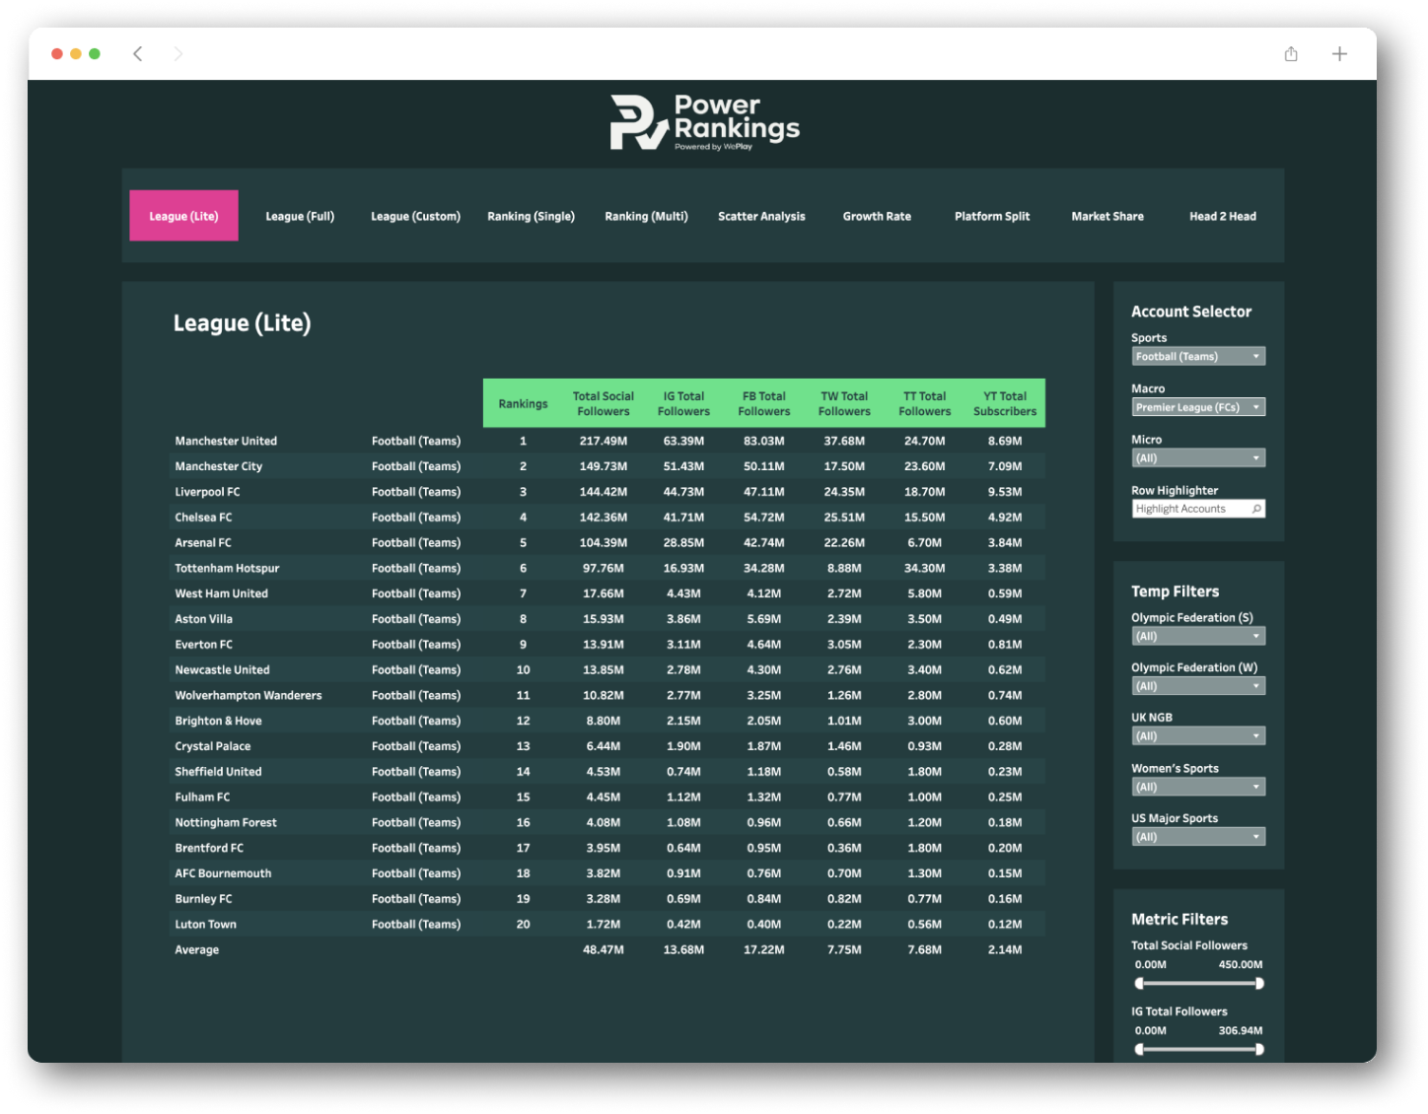Go to Ranking (Single) tab
Viewport: 1428px width, 1114px height.
pos(531,216)
